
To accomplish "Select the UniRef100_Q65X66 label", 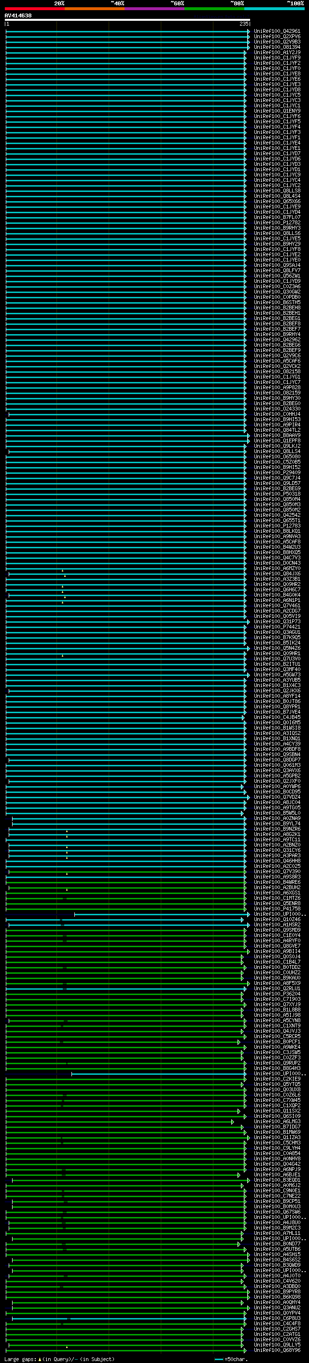I will coord(277,202).
